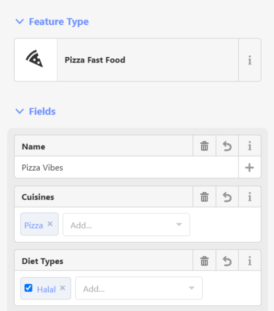Delete the Diet Types field
Screen dimensions: 274x311
coord(204,261)
